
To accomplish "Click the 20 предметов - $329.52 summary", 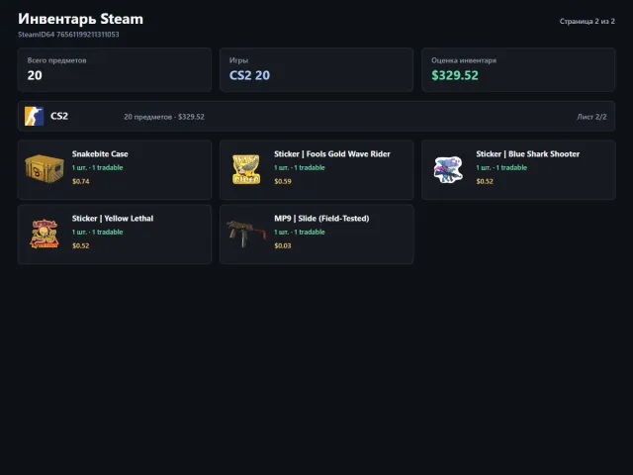I will pos(164,117).
